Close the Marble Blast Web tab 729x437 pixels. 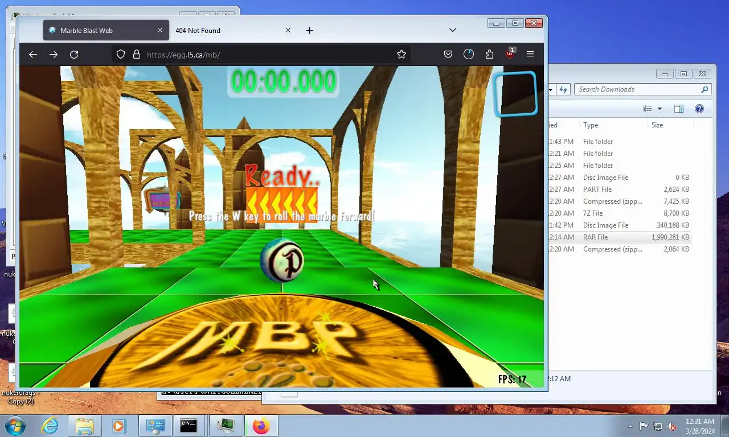[160, 31]
